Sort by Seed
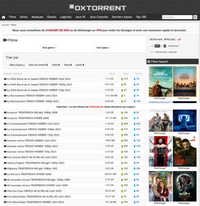This screenshot has height=206, width=200. point(68,65)
